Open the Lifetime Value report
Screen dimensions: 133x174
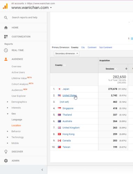pos(19,78)
